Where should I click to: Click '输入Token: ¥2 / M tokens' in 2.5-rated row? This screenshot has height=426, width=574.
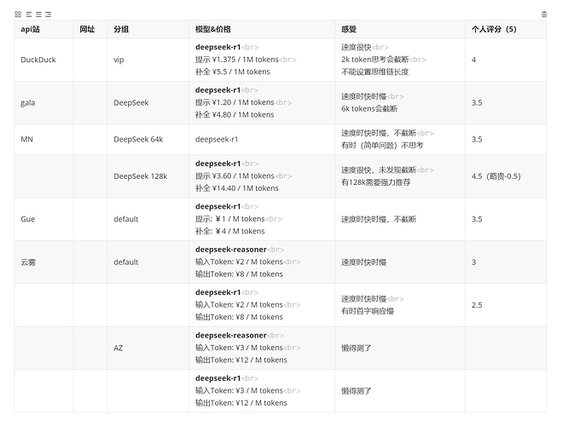[x=239, y=305]
